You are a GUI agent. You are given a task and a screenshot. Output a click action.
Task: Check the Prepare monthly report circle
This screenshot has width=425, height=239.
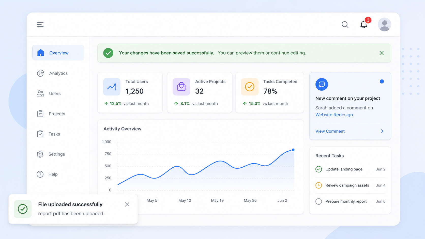318,201
